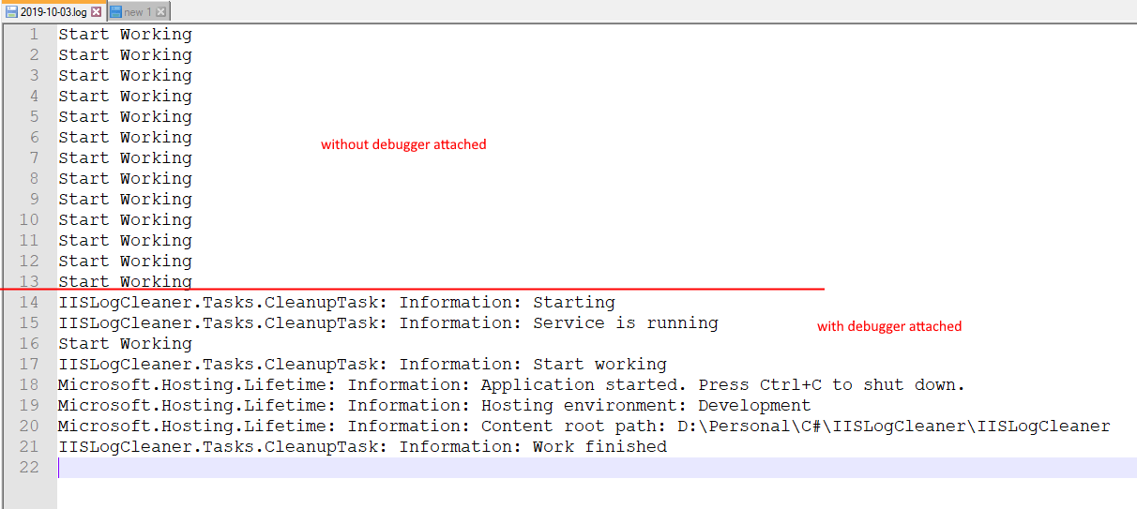Place cursor in 'Start Working' on line 1

(125, 35)
